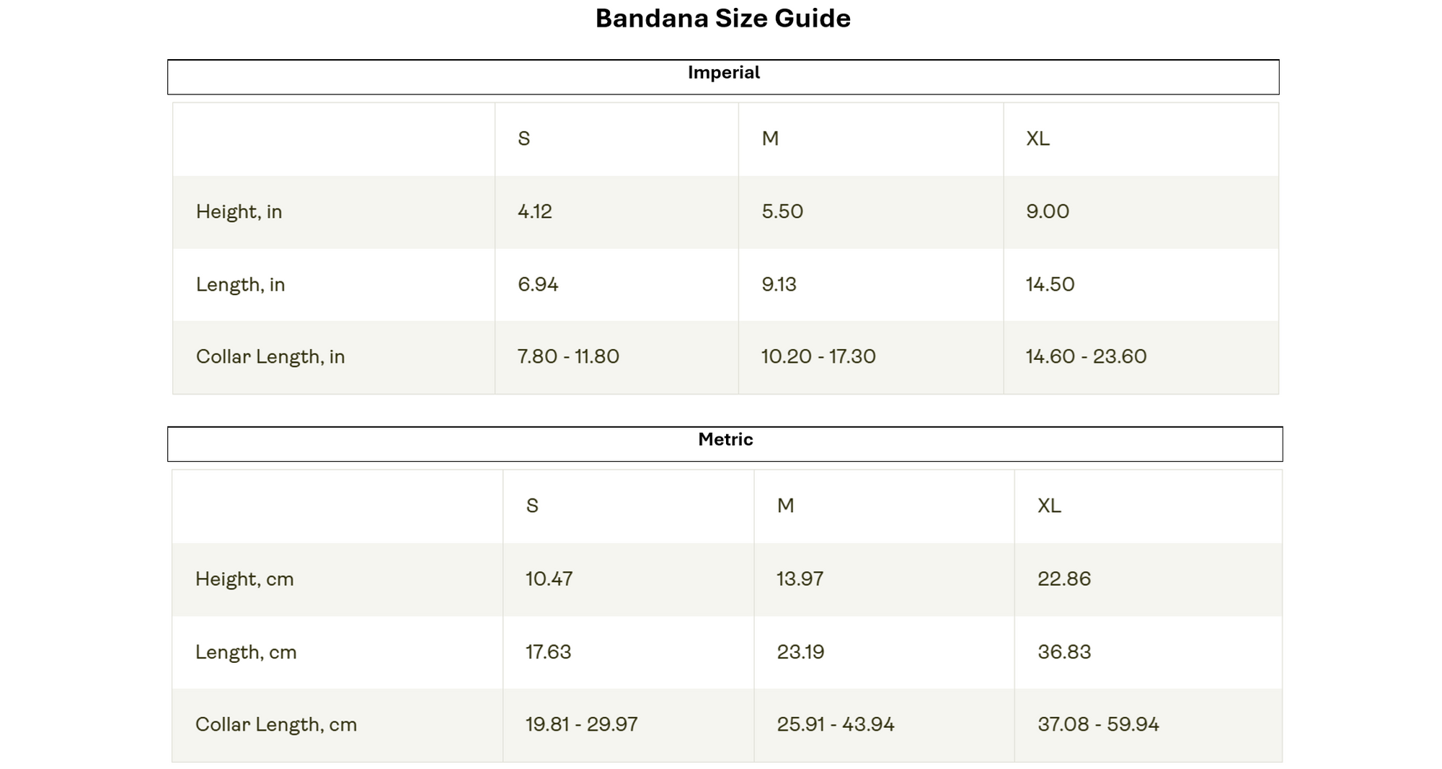This screenshot has height=769, width=1442.
Task: Click the Bandana Size Guide title
Action: pyautogui.click(x=722, y=19)
